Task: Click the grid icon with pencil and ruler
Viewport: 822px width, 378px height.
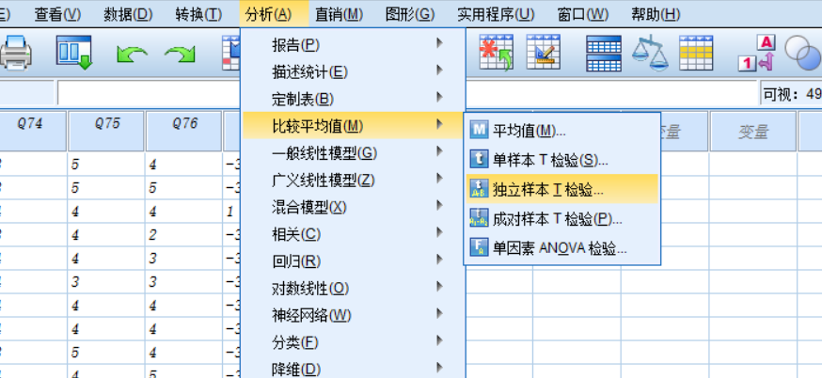Action: 544,53
